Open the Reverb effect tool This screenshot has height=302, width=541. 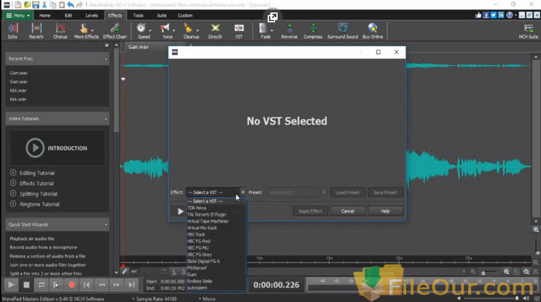pos(36,31)
